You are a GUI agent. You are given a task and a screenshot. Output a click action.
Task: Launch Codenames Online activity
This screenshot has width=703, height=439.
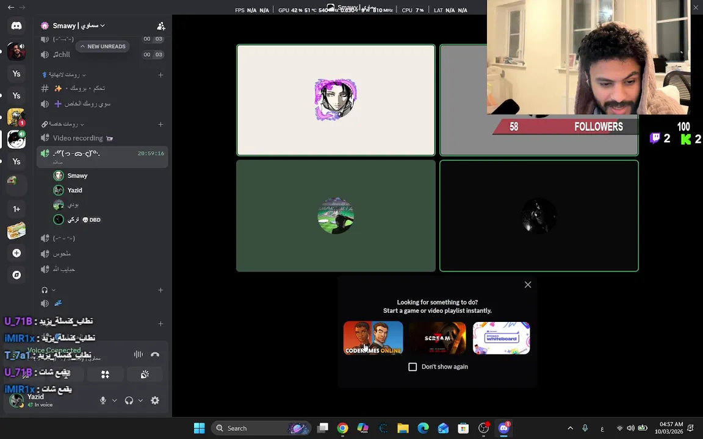click(373, 338)
